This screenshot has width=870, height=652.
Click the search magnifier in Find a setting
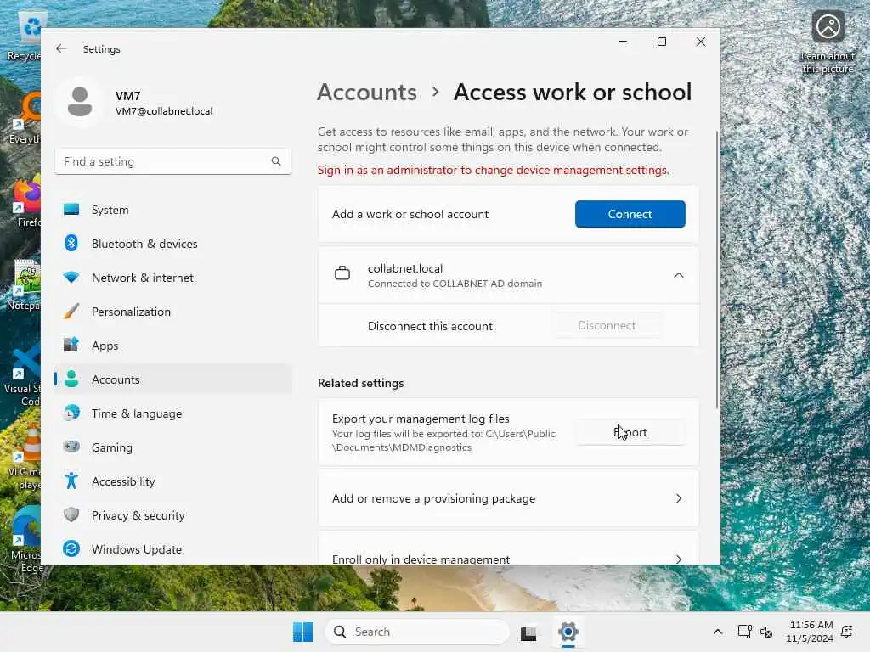click(276, 161)
